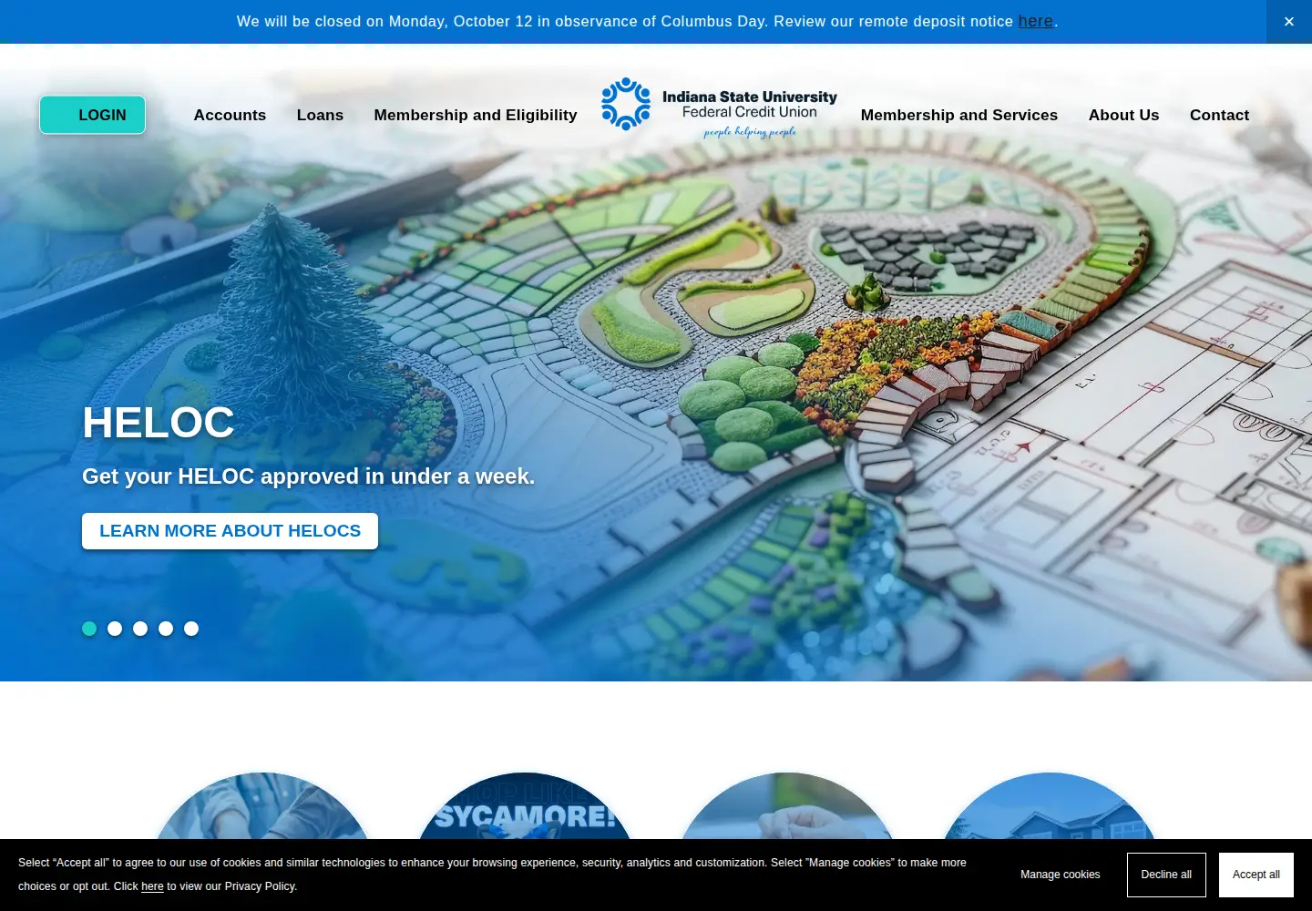Click Decline all cookies
The width and height of the screenshot is (1312, 911).
1166,875
